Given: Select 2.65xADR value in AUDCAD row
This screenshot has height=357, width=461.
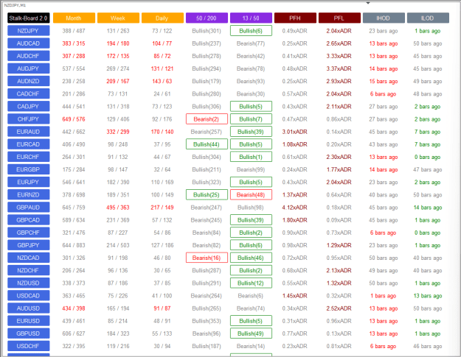Looking at the screenshot, I should 339,43.
